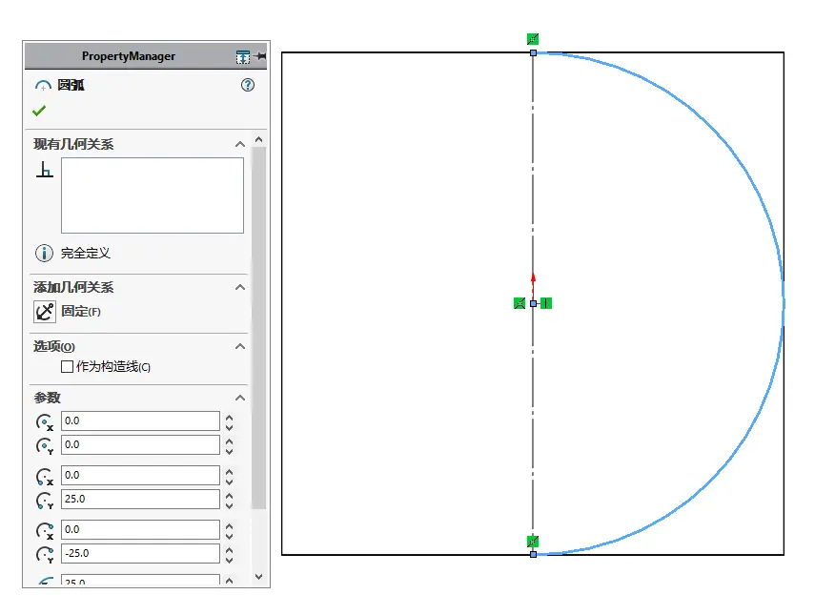This screenshot has width=815, height=615.
Task: Click the existing relations perpendicular icon
Action: (x=45, y=170)
